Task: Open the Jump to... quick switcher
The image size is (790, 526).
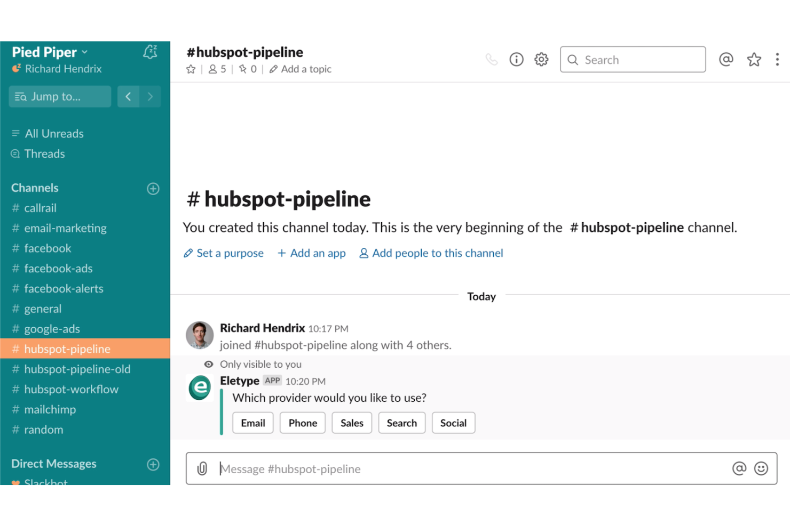Action: 60,96
